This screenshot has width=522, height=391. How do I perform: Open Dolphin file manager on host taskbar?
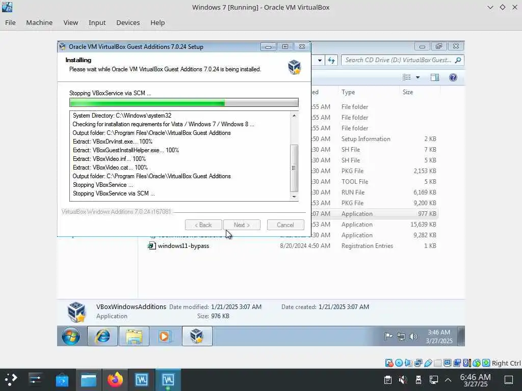point(89,380)
